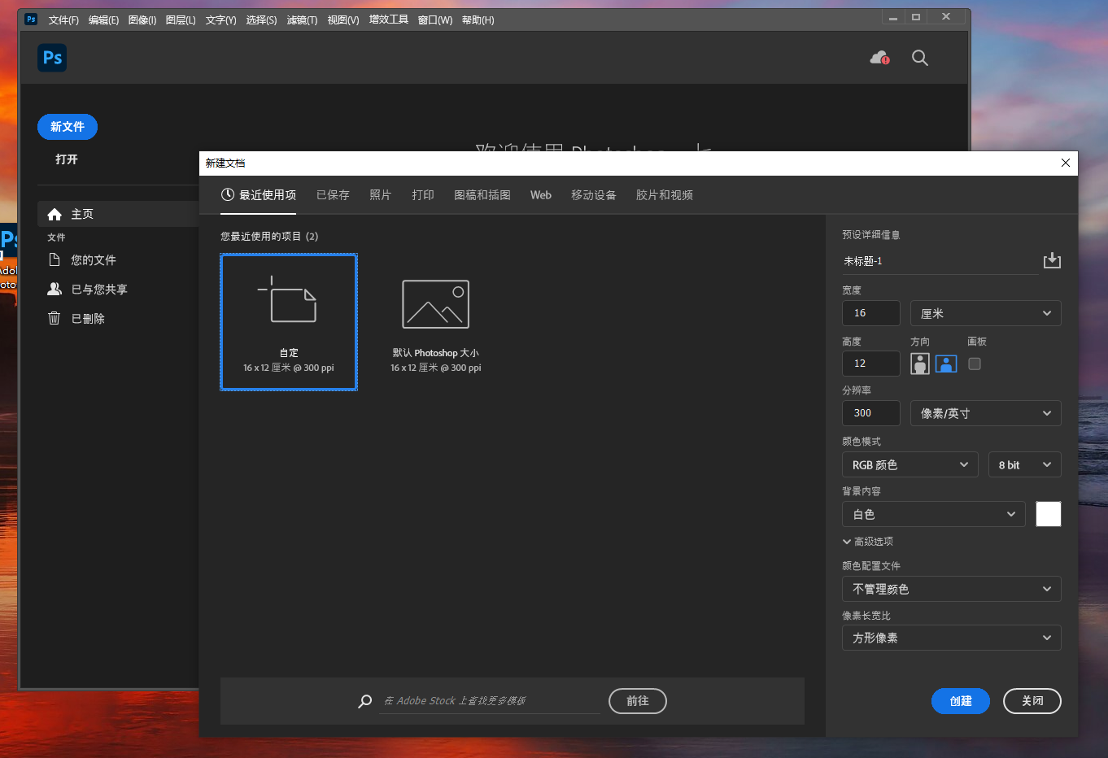Screen dimensions: 1108x758
Task: Click the Photoshop Ps home logo
Action: coord(52,58)
